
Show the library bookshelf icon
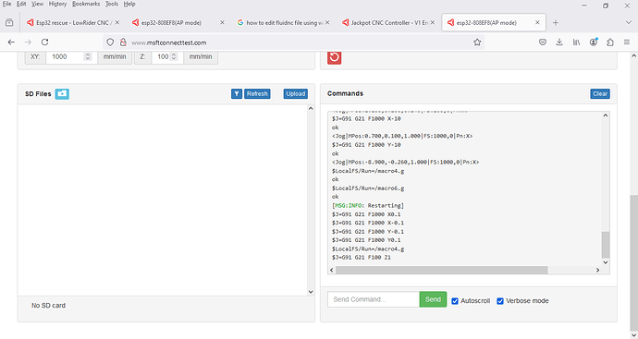[576, 42]
